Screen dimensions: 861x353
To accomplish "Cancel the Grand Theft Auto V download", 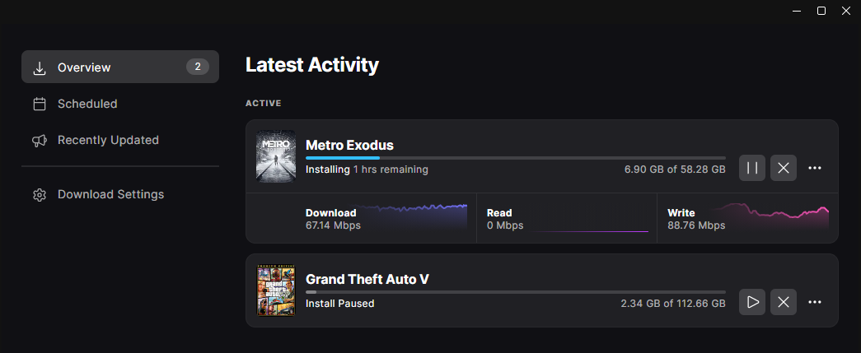I will pyautogui.click(x=784, y=302).
